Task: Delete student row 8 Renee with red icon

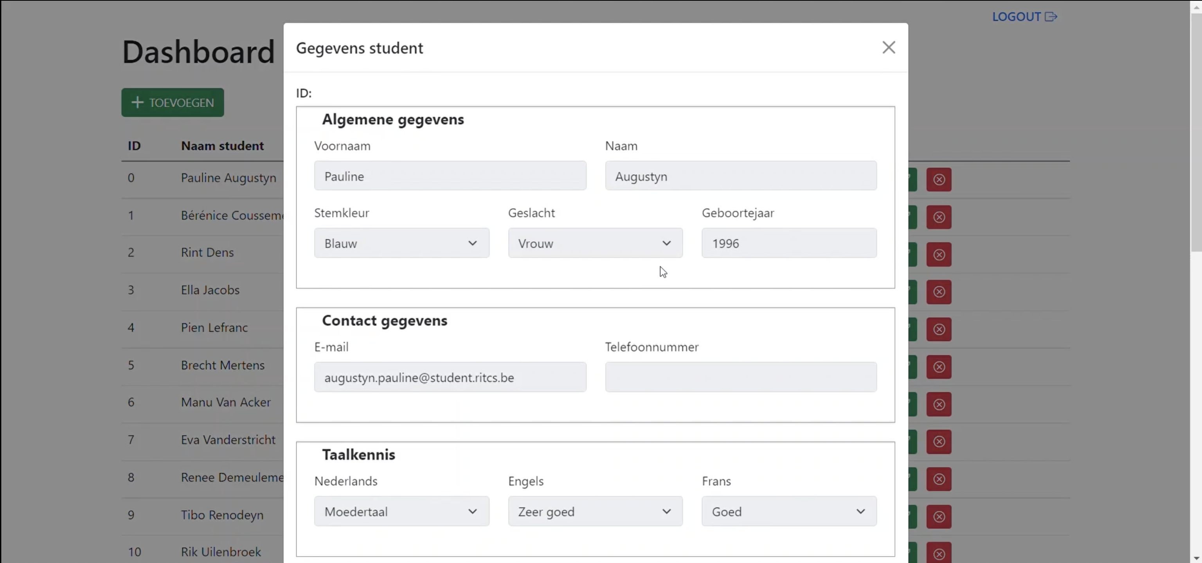Action: pos(939,479)
